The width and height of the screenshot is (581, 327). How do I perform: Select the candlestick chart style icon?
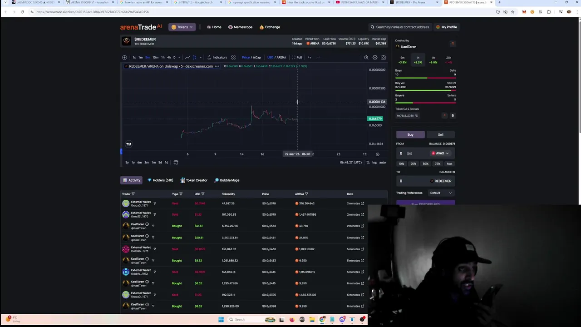coord(194,57)
